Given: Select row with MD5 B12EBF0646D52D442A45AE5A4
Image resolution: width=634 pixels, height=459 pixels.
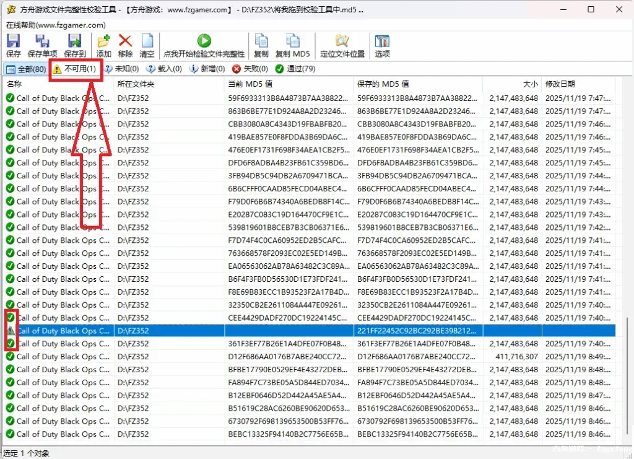Looking at the screenshot, I should [310, 396].
